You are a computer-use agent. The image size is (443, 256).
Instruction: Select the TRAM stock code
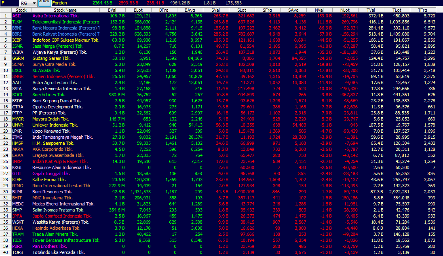point(18,235)
